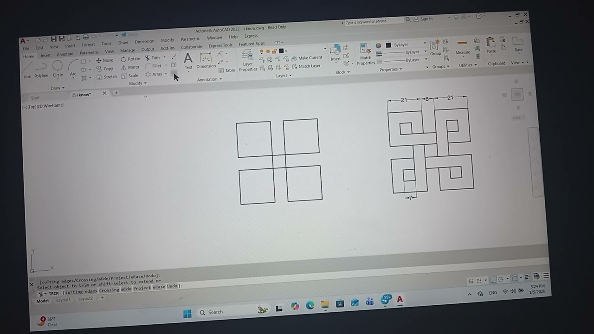The height and width of the screenshot is (334, 594).
Task: Select the Text annotation tool
Action: 188,61
